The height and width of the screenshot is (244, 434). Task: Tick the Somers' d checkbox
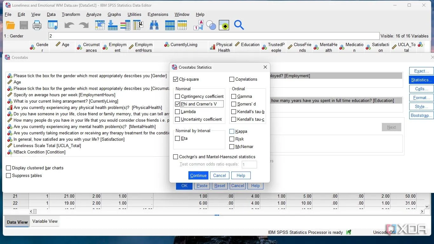pyautogui.click(x=234, y=104)
